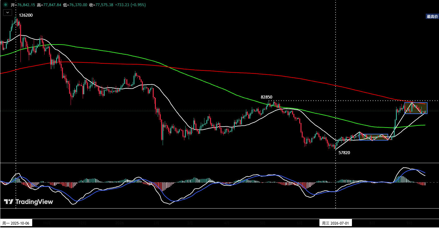Click the 2月 time axis label
The image size is (439, 228).
[156, 223]
